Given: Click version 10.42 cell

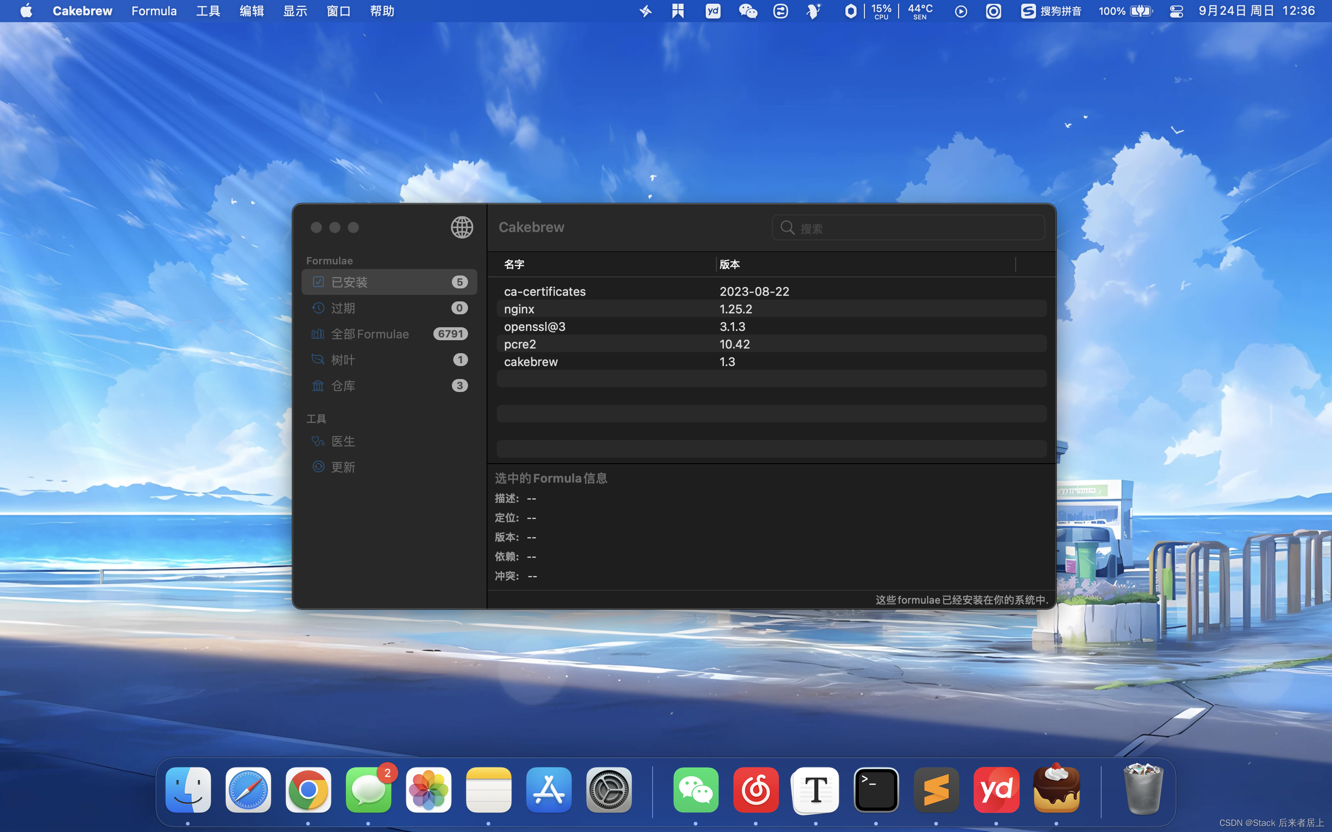Looking at the screenshot, I should pos(734,344).
